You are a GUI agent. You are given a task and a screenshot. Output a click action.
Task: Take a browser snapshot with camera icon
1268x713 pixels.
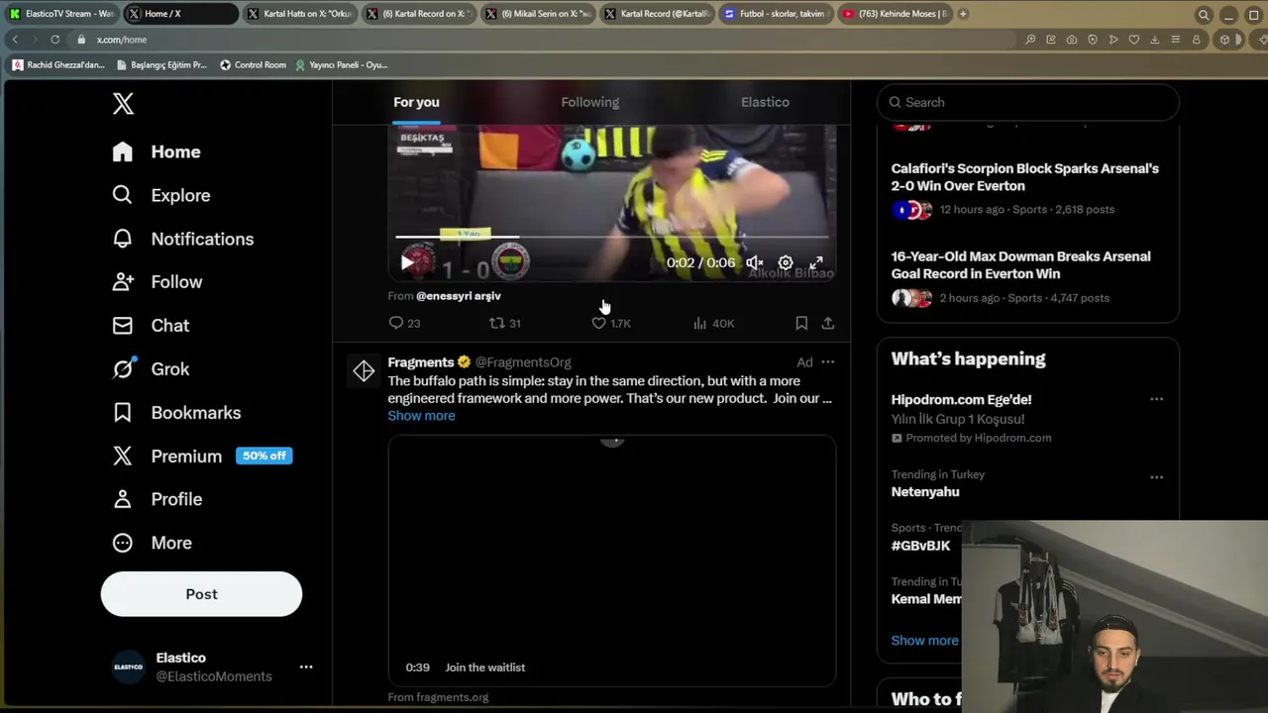tap(1072, 40)
